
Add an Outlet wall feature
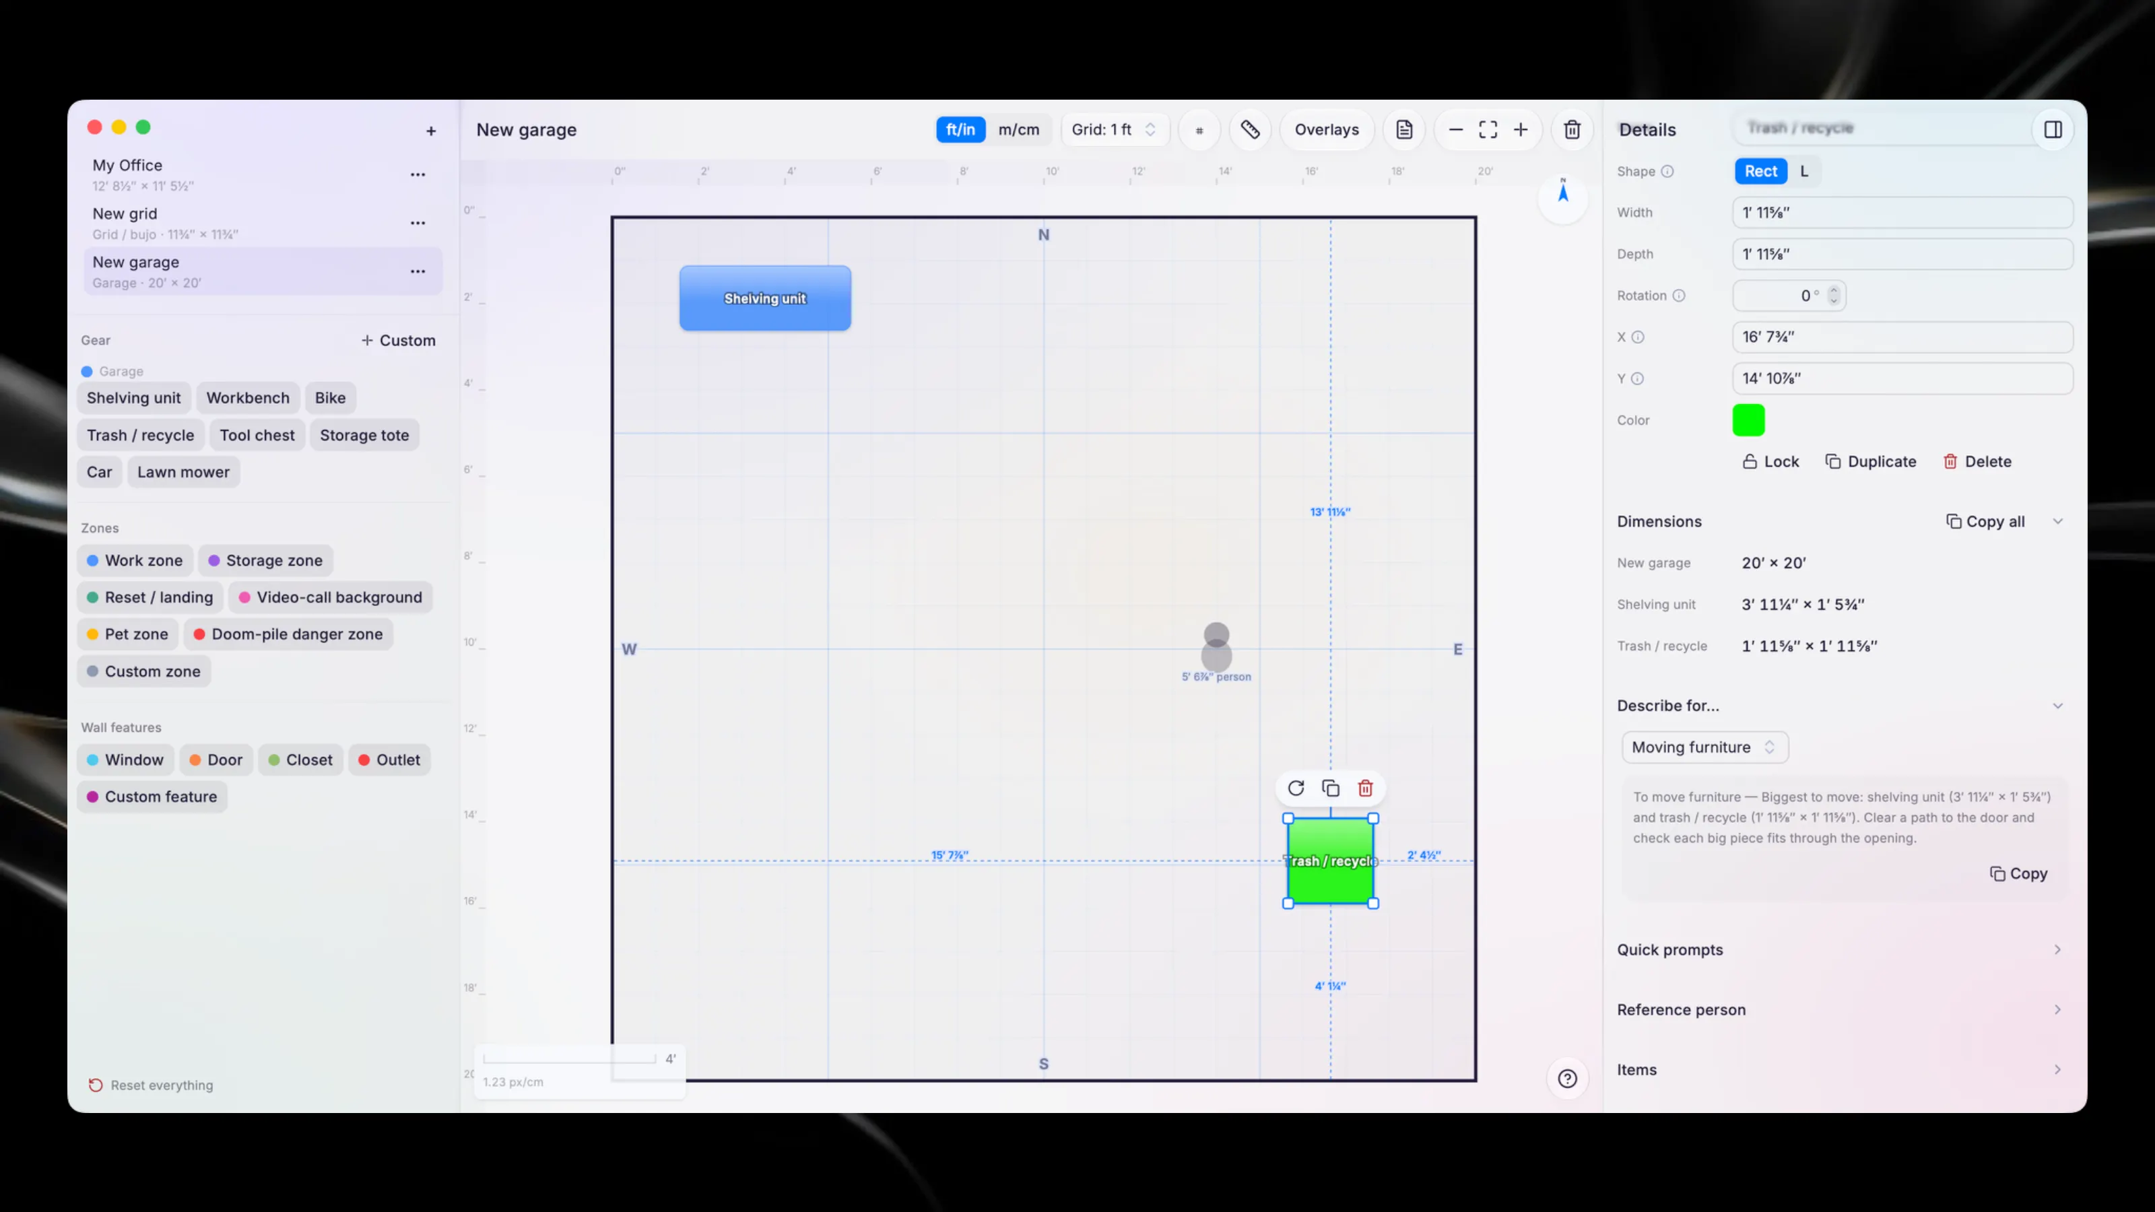click(x=390, y=760)
